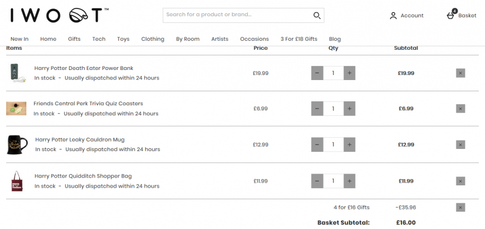The height and width of the screenshot is (229, 485).
Task: Increase quantity of Death Eater Power Bank
Action: point(349,73)
